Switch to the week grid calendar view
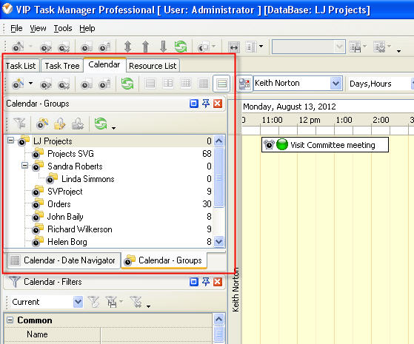 pyautogui.click(x=186, y=84)
